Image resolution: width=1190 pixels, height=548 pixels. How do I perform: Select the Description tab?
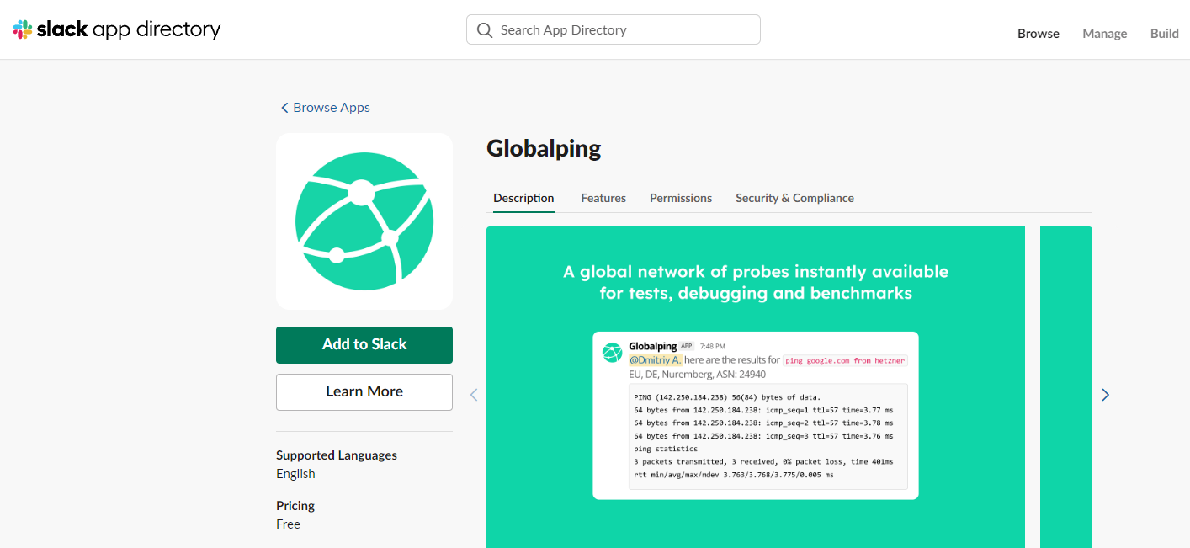[x=523, y=198]
